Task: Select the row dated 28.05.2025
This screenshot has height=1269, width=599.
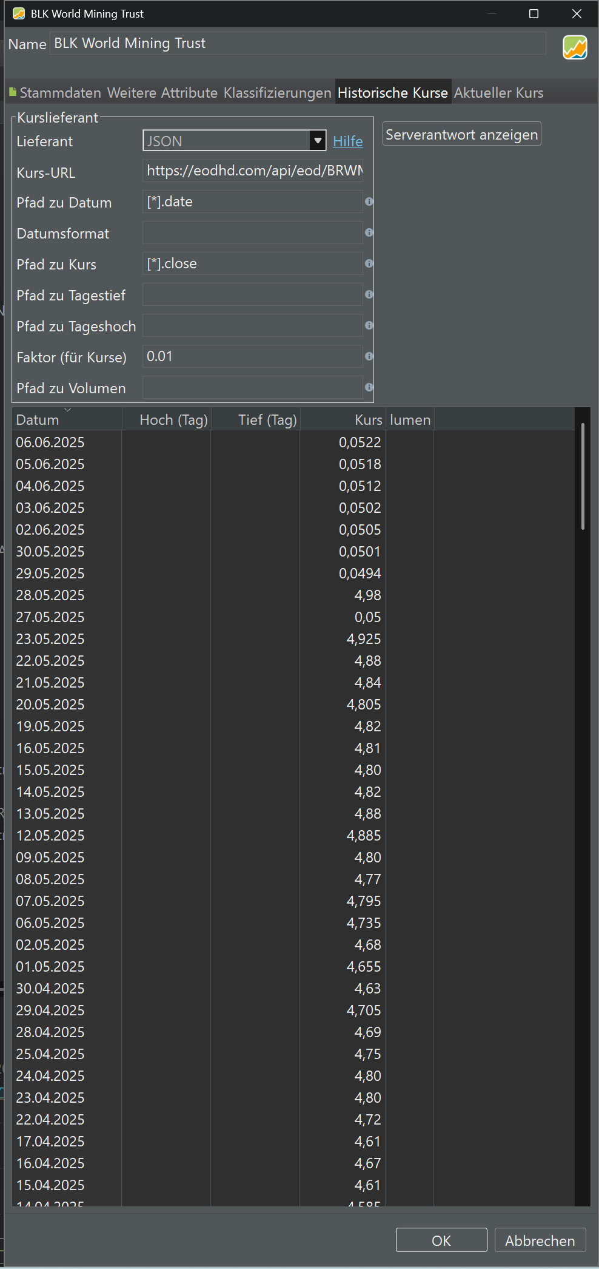Action: click(x=293, y=595)
